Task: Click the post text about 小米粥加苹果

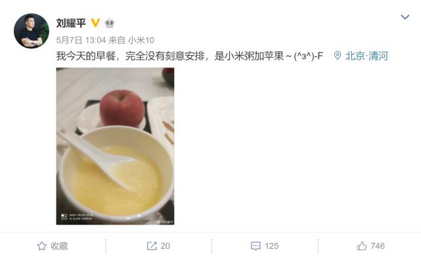Action: [190, 56]
